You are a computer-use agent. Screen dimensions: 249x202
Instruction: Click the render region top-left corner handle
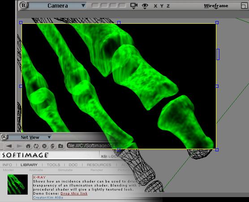pos(21,23)
